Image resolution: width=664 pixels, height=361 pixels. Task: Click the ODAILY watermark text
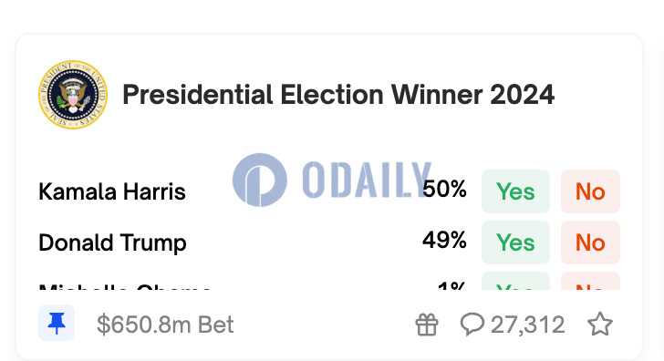(368, 180)
